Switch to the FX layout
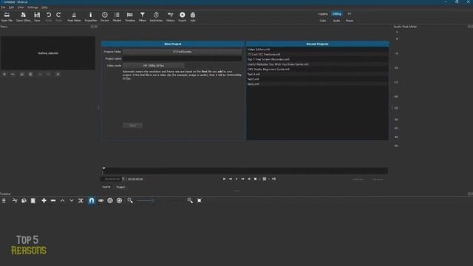The image size is (473, 266). click(350, 14)
